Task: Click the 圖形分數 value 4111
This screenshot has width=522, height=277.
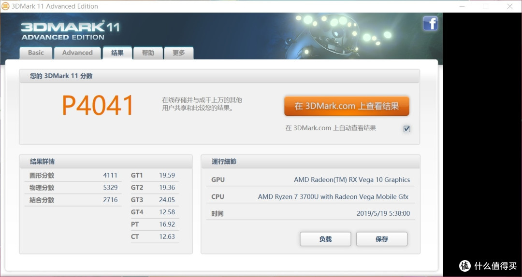Action: tap(110, 175)
